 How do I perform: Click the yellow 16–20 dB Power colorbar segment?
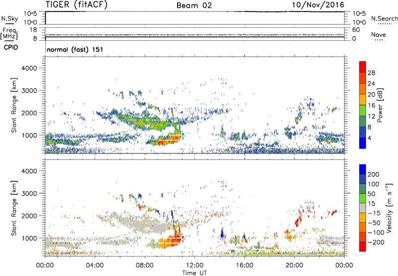pyautogui.click(x=363, y=99)
